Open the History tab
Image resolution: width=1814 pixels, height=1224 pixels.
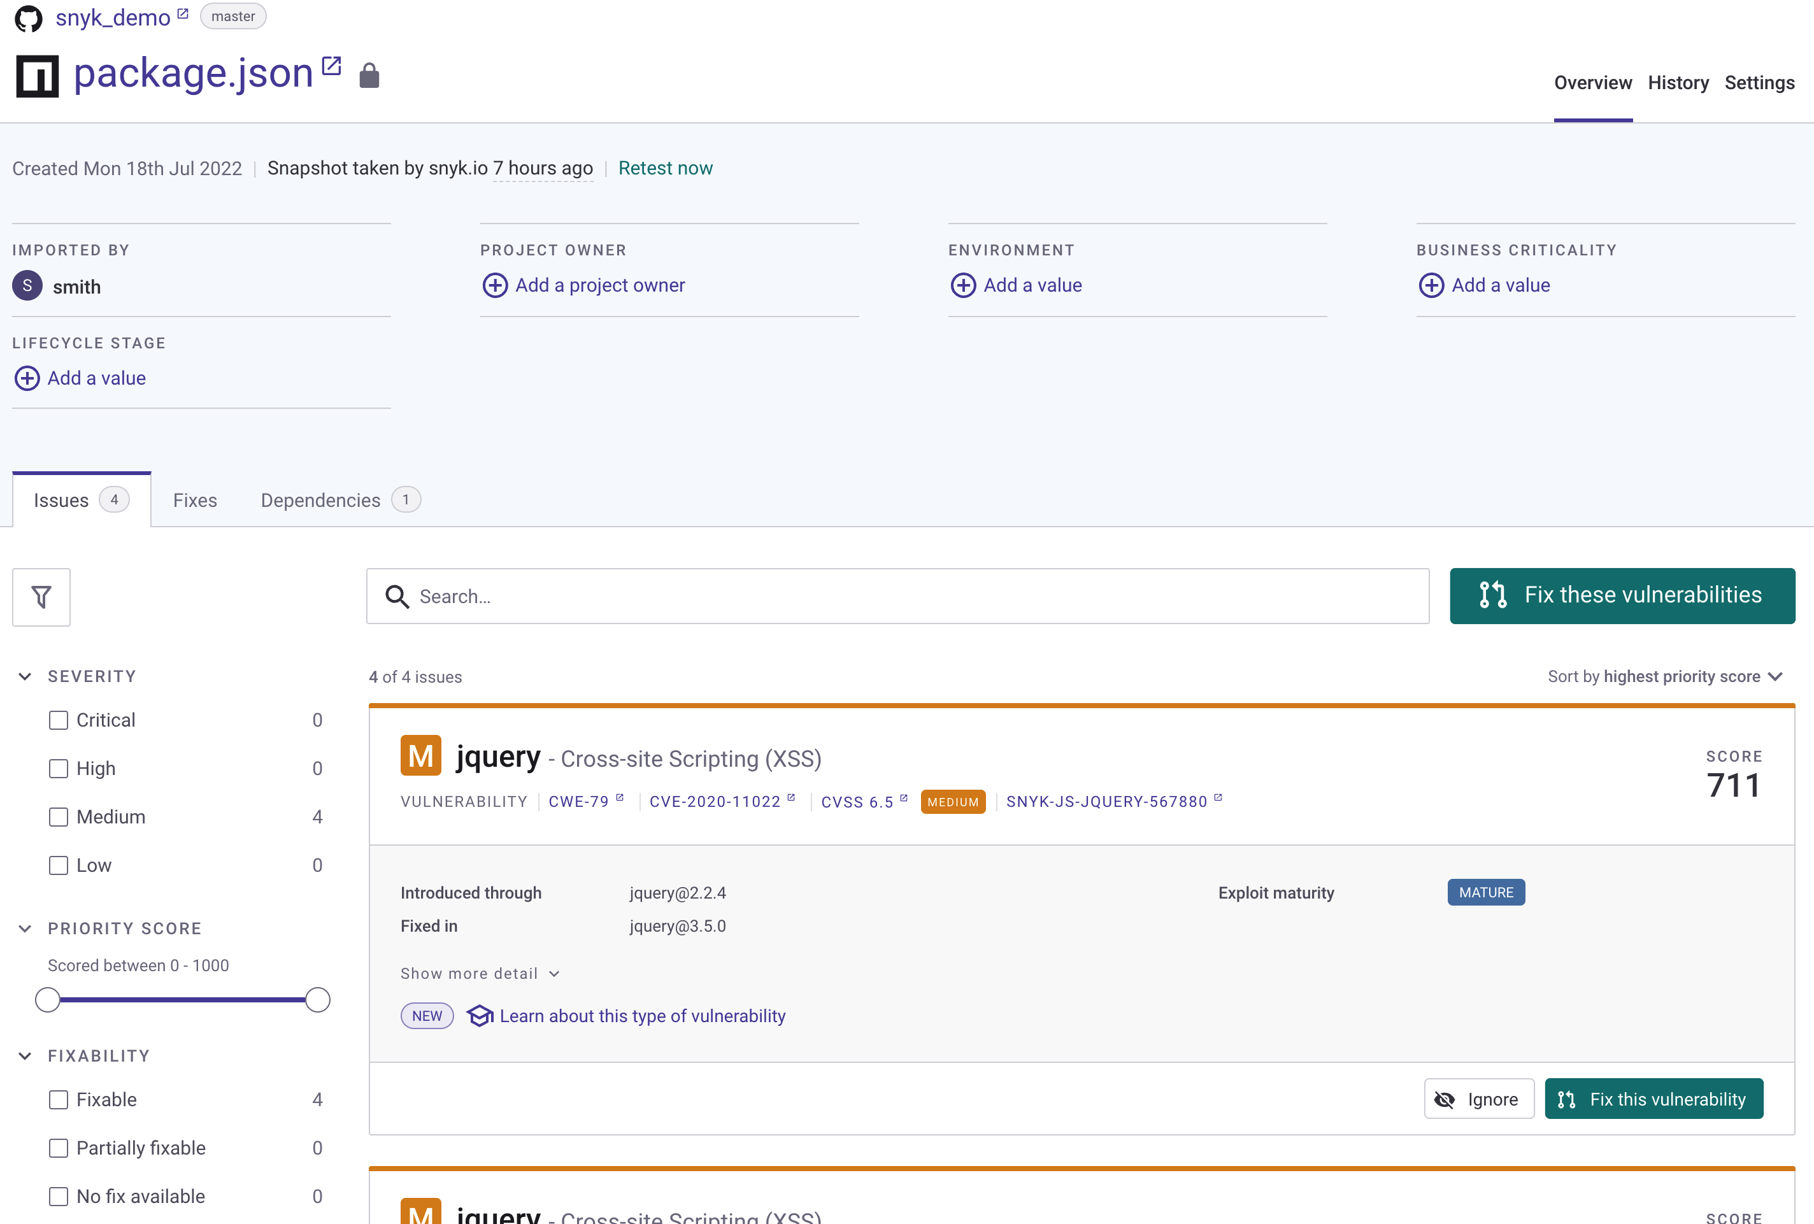(1678, 83)
